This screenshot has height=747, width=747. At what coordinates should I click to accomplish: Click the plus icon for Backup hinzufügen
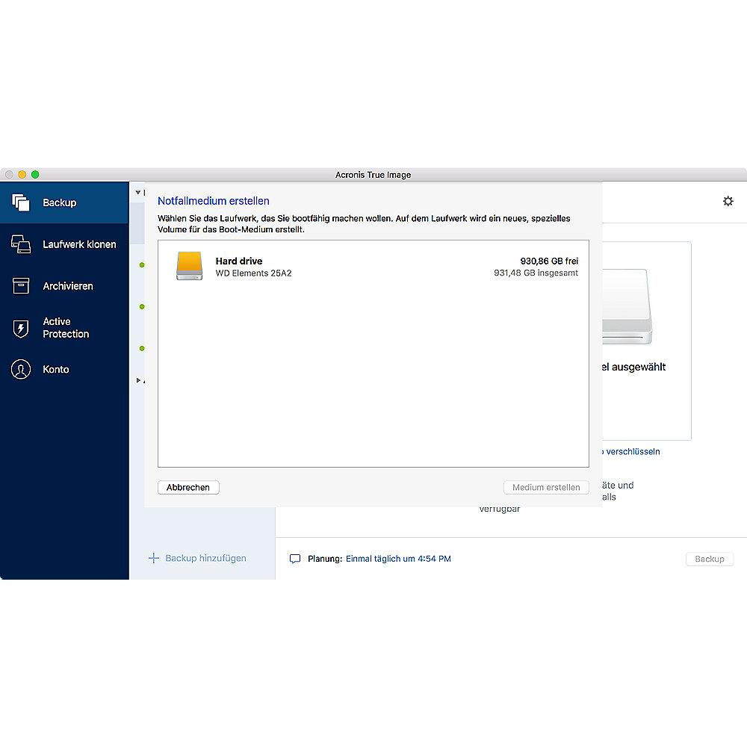[154, 558]
